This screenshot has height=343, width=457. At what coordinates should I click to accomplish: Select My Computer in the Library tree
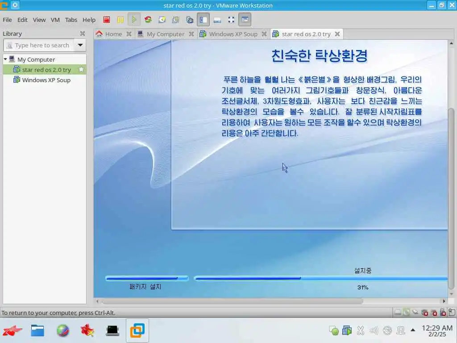click(x=36, y=59)
